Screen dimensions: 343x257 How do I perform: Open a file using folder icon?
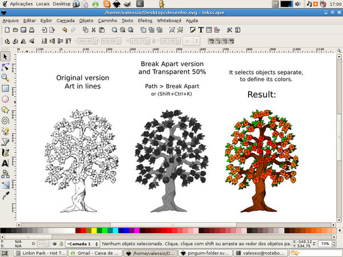[15, 30]
